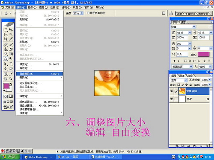
Task: Choose 自由变换 in the Edit menu
Action: click(39, 74)
